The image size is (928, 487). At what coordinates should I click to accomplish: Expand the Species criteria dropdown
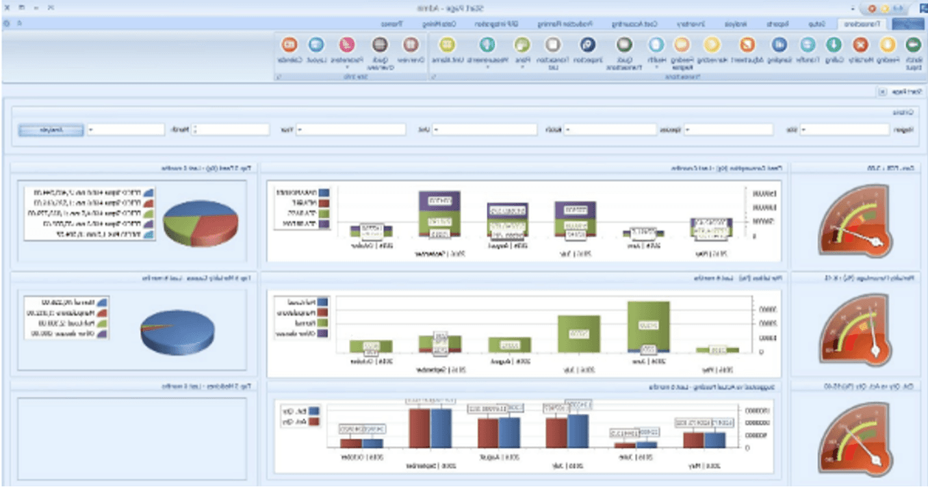567,129
